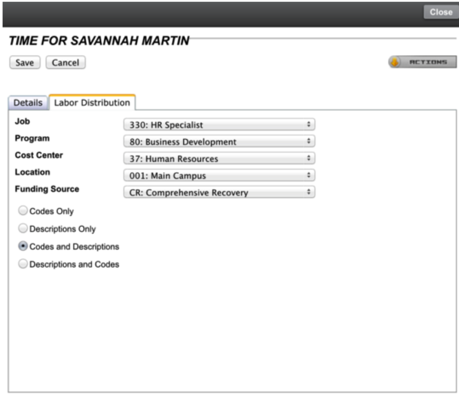The image size is (459, 395).
Task: Click the orange arrow icon on Actions
Action: click(395, 62)
